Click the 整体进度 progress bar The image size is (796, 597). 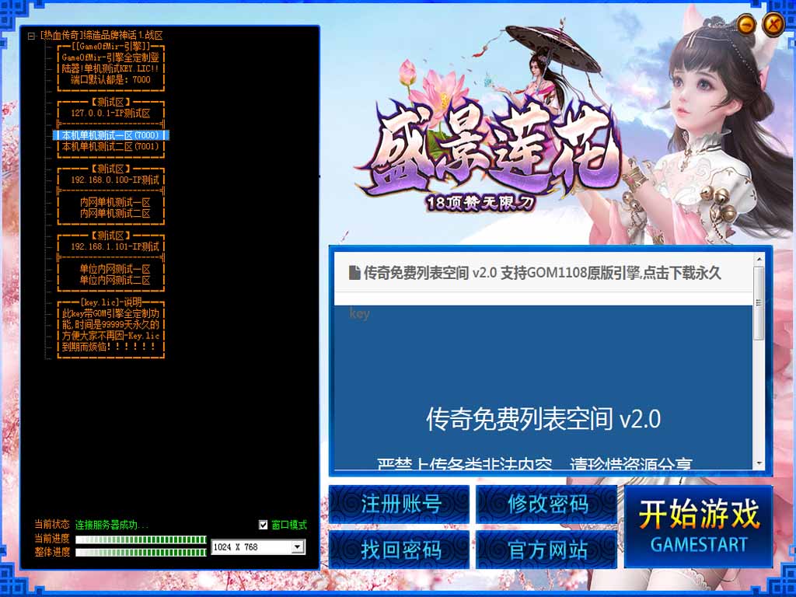click(141, 553)
